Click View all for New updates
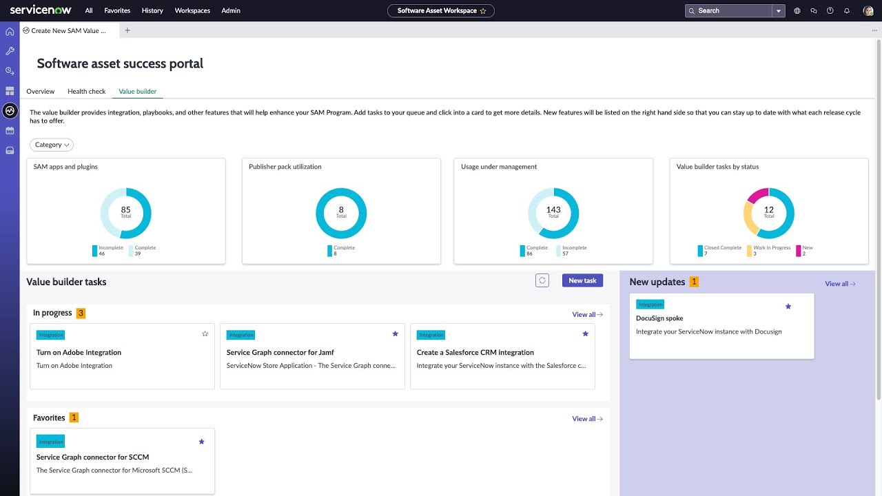This screenshot has width=882, height=496. [840, 284]
